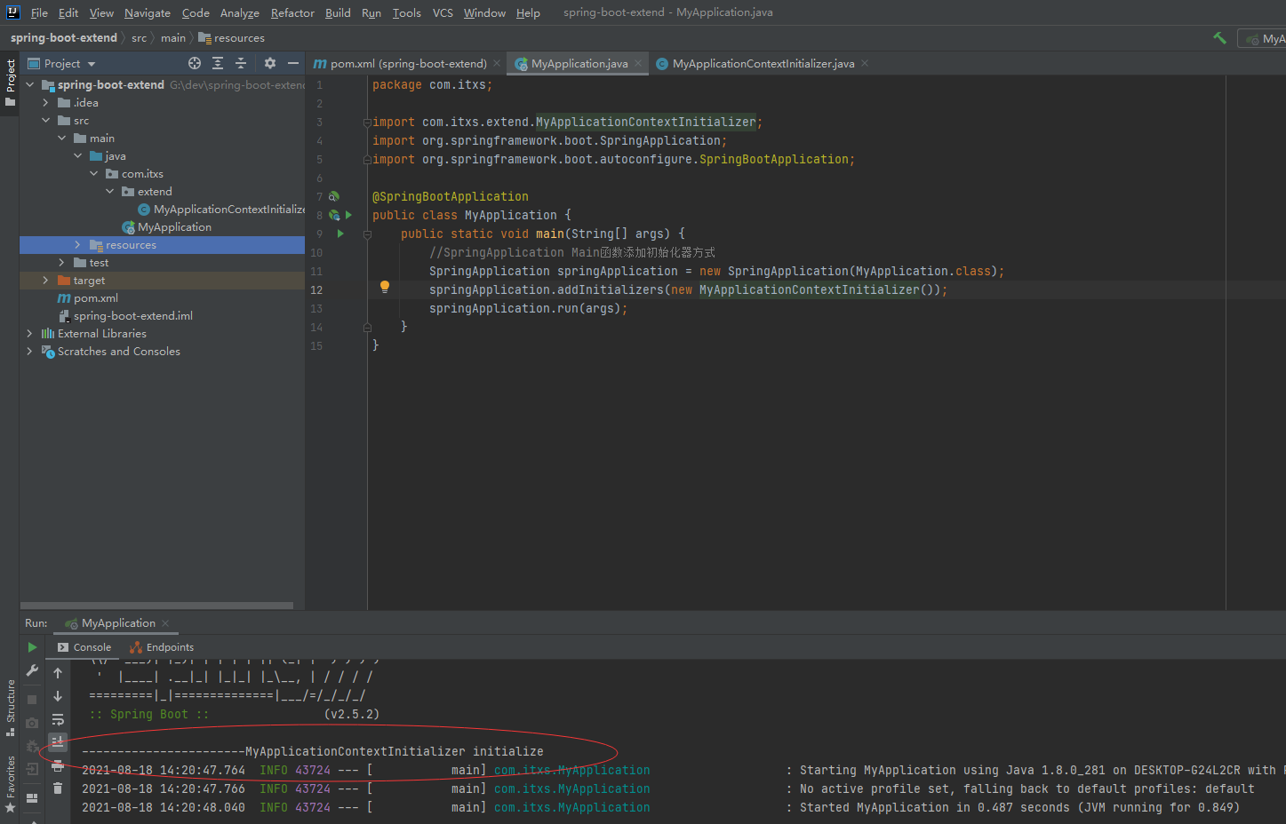Click the resources breadcrumb in navigation bar
This screenshot has width=1286, height=824.
click(238, 38)
